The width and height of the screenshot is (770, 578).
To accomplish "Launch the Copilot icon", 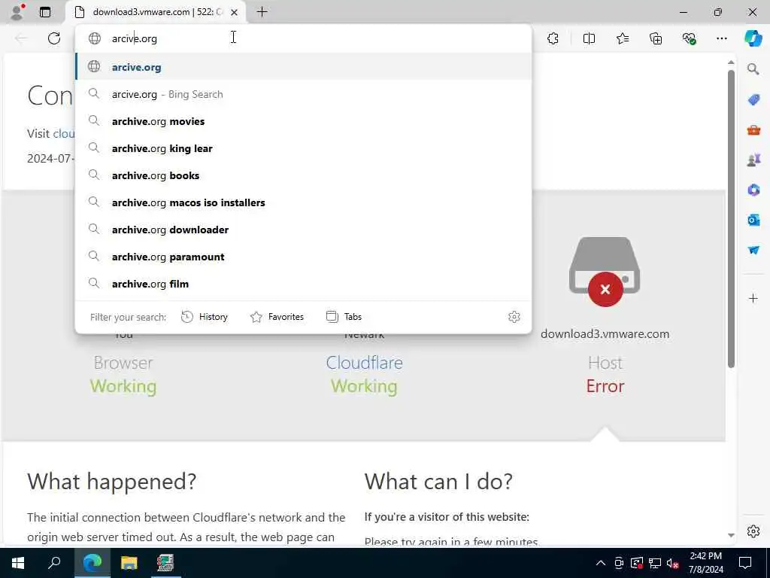I will tap(753, 38).
